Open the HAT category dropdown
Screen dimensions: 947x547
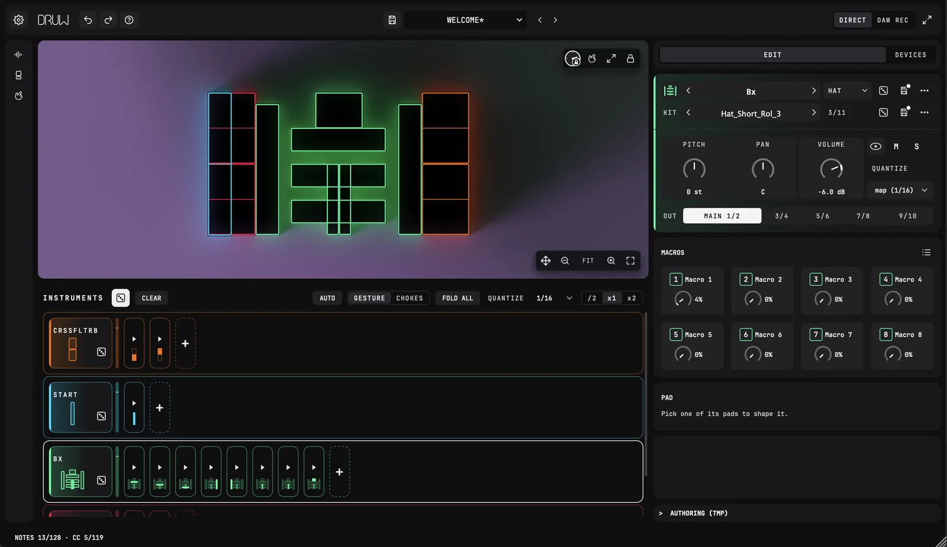(847, 91)
